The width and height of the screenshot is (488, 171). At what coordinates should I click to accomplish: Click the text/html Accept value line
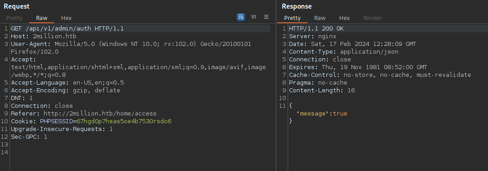pyautogui.click(x=138, y=67)
